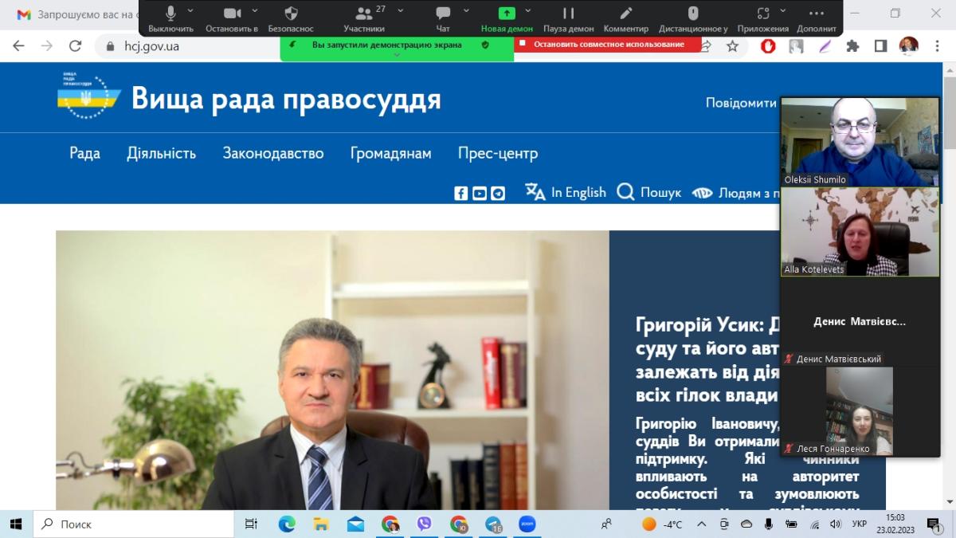Open remote control mouse option
The width and height of the screenshot is (956, 538).
pos(693,14)
